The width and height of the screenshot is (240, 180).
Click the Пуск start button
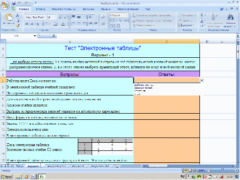[7, 177]
